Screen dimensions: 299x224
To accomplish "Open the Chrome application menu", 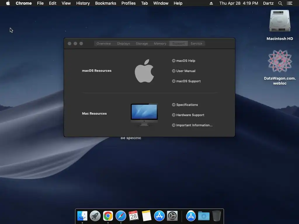I will coord(24,3).
